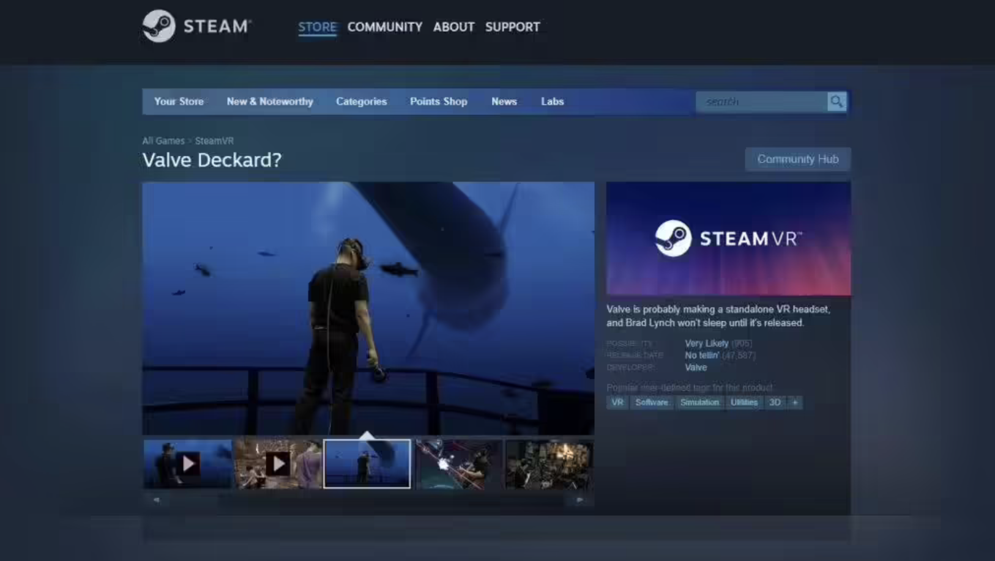The height and width of the screenshot is (561, 995).
Task: Open the ABOUT page
Action: (x=454, y=27)
